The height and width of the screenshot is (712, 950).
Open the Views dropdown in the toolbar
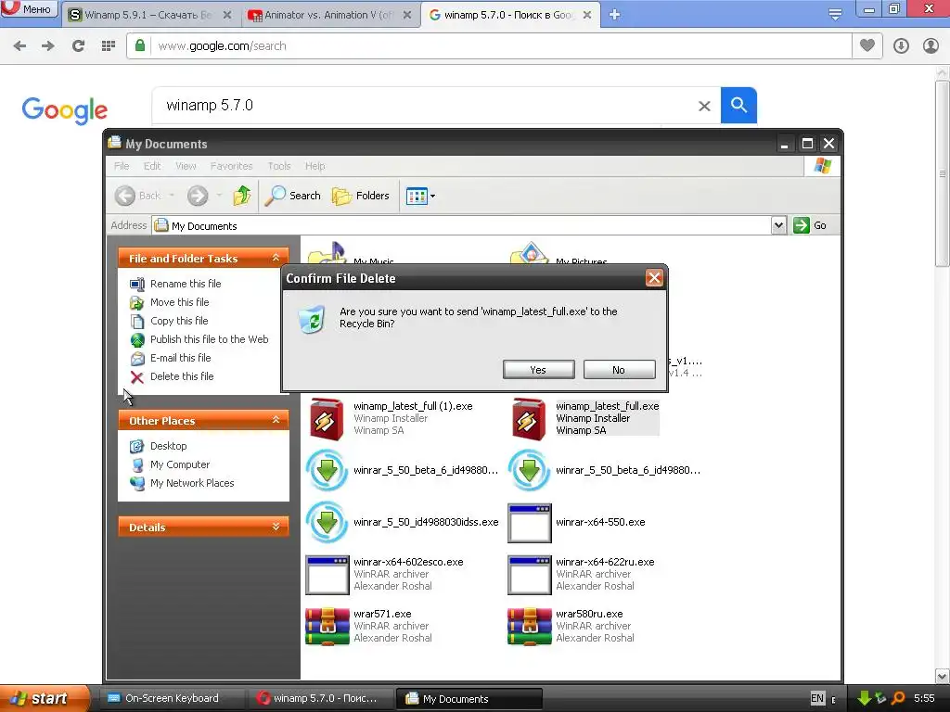click(x=420, y=197)
